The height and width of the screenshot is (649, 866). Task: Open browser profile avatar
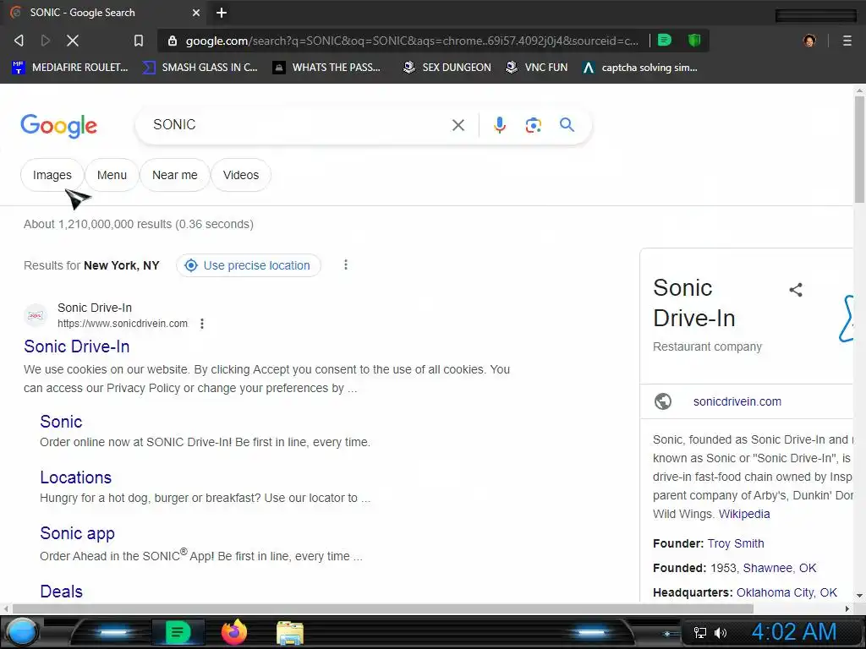click(809, 41)
